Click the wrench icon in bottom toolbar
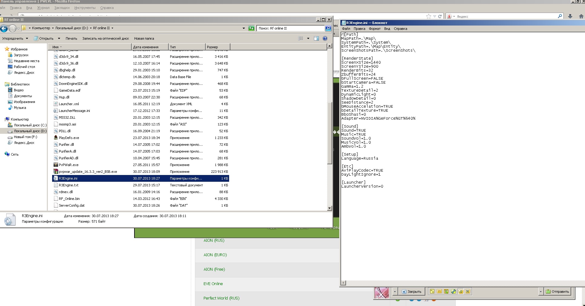This screenshot has height=306, width=585. click(453, 292)
